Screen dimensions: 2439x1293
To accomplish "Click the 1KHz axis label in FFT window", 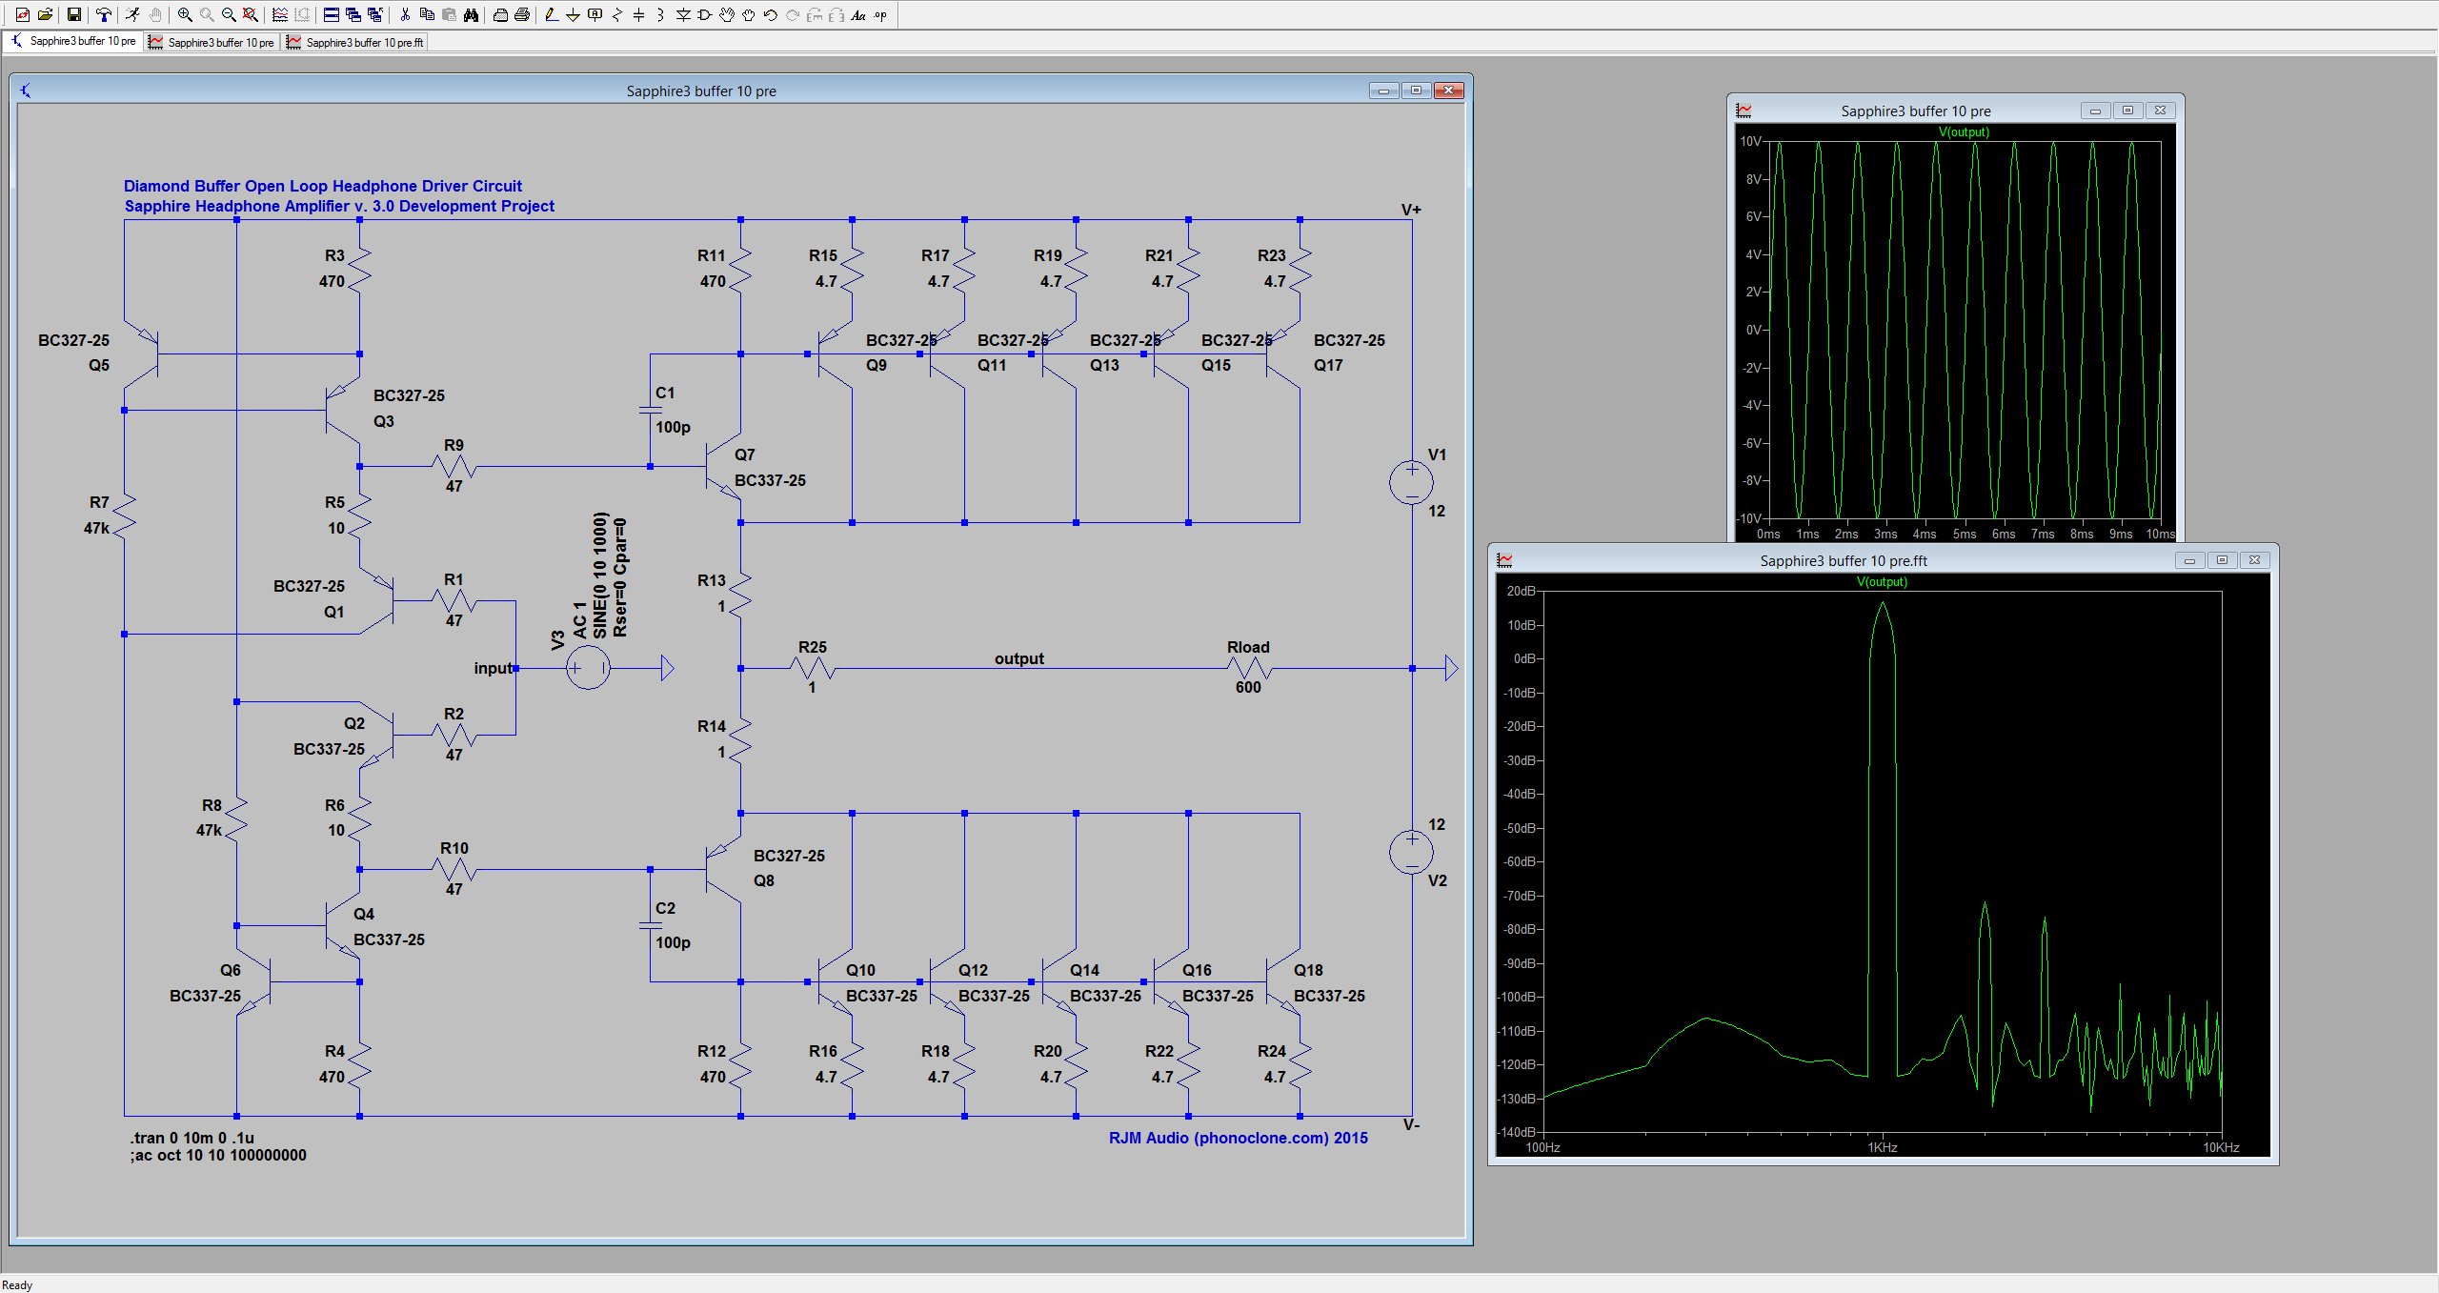I will click(1883, 1147).
